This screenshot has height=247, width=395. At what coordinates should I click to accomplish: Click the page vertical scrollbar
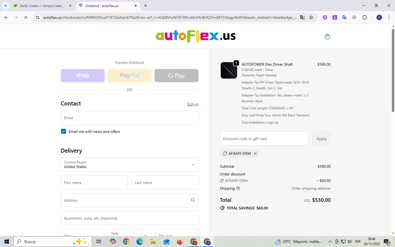click(x=393, y=70)
